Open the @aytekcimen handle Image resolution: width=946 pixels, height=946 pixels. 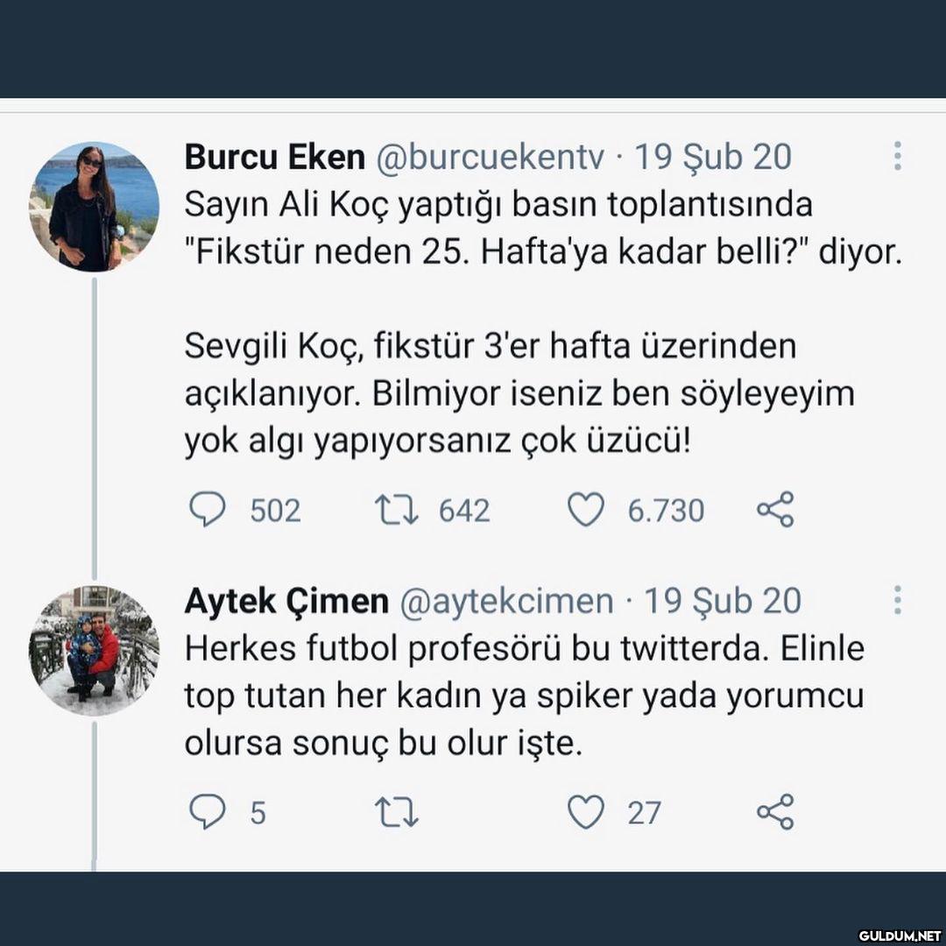506,601
